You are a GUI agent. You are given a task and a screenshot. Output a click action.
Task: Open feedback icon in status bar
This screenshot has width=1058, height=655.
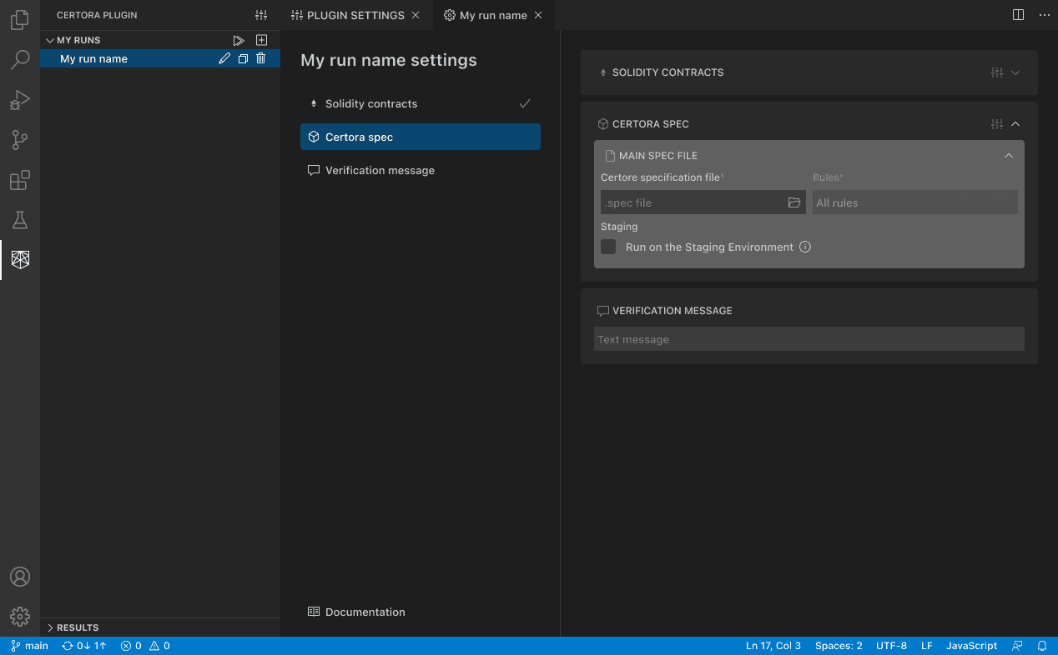pos(1017,646)
